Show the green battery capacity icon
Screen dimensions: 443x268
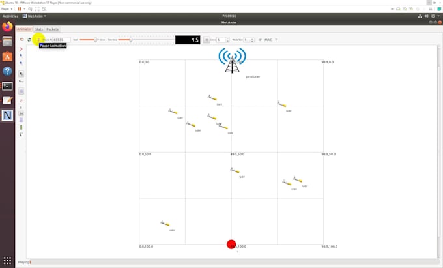[21, 128]
